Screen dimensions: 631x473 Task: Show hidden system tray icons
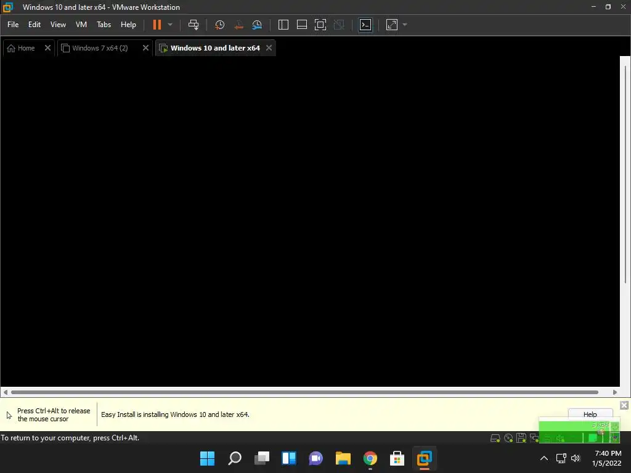click(x=543, y=458)
